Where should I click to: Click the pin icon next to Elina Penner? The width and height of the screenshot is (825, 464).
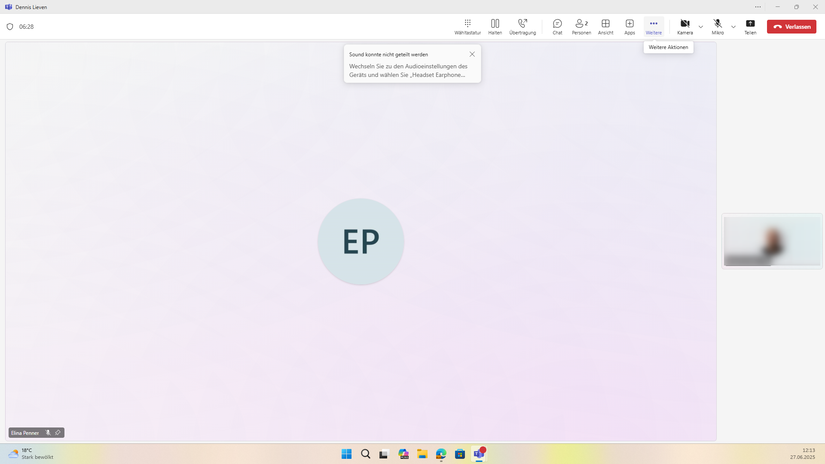click(x=58, y=433)
